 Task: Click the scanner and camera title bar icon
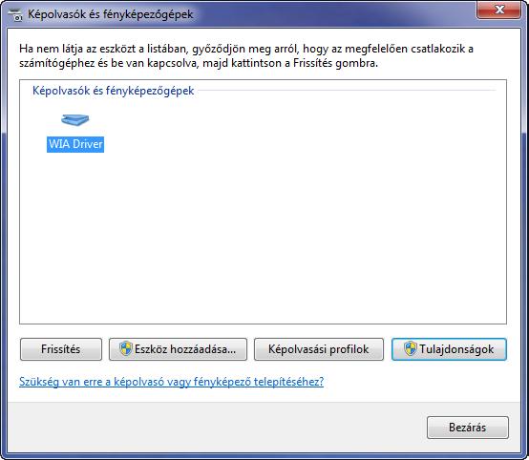coord(15,15)
